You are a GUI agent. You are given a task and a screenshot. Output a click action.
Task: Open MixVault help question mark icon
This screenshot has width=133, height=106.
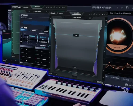(106, 14)
